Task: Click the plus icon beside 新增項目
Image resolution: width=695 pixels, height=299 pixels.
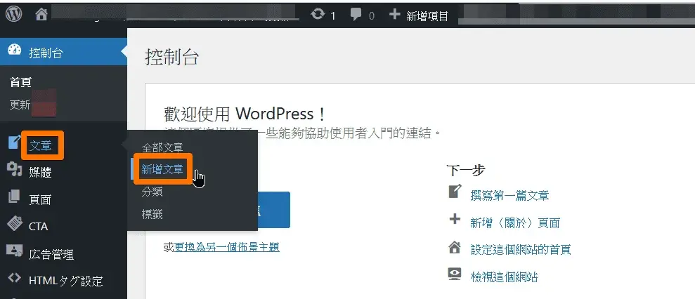Action: 394,15
